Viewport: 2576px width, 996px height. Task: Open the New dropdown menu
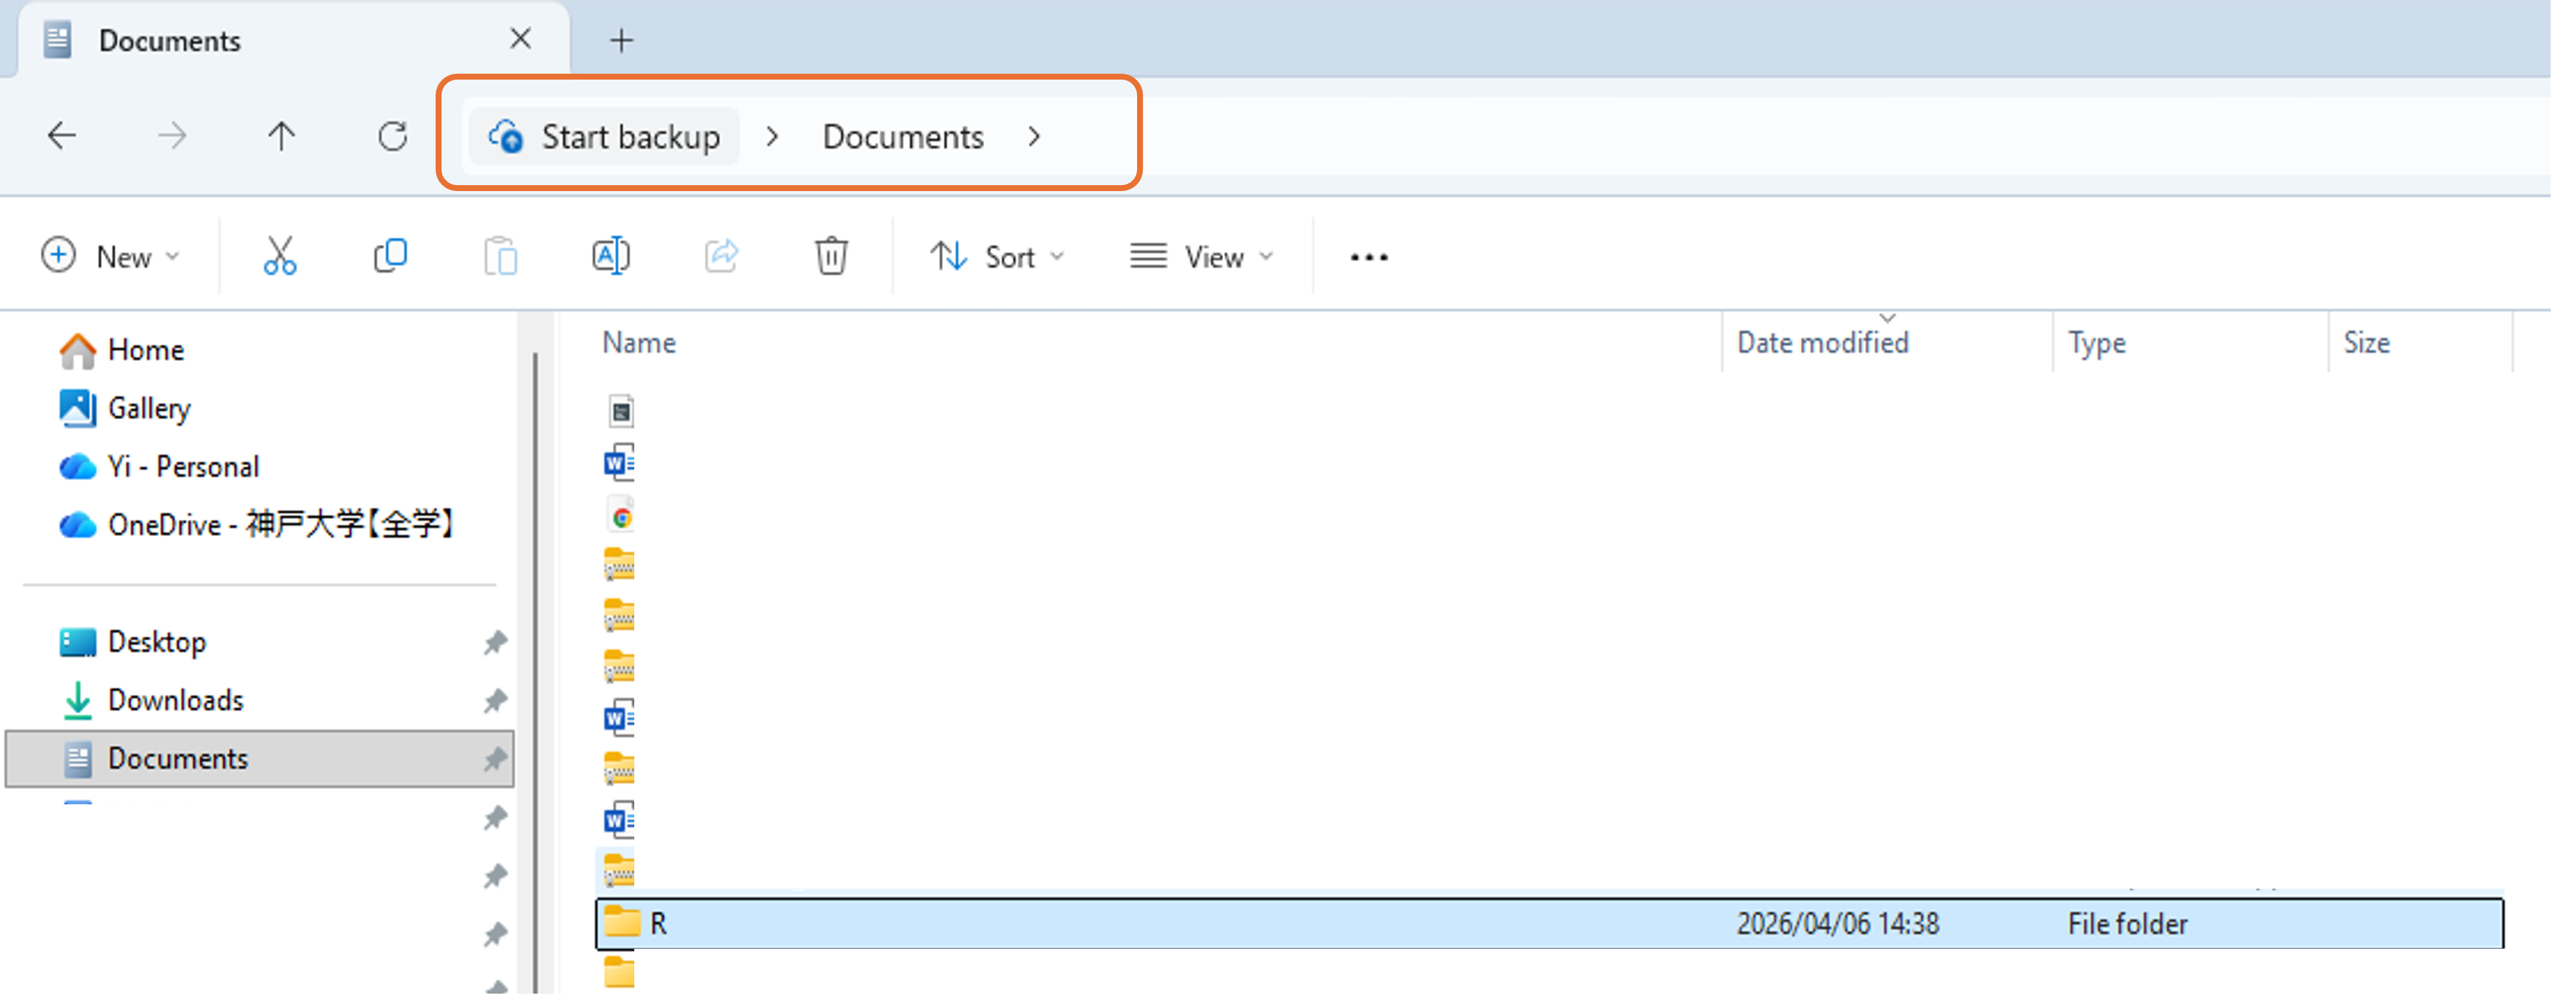pos(111,257)
